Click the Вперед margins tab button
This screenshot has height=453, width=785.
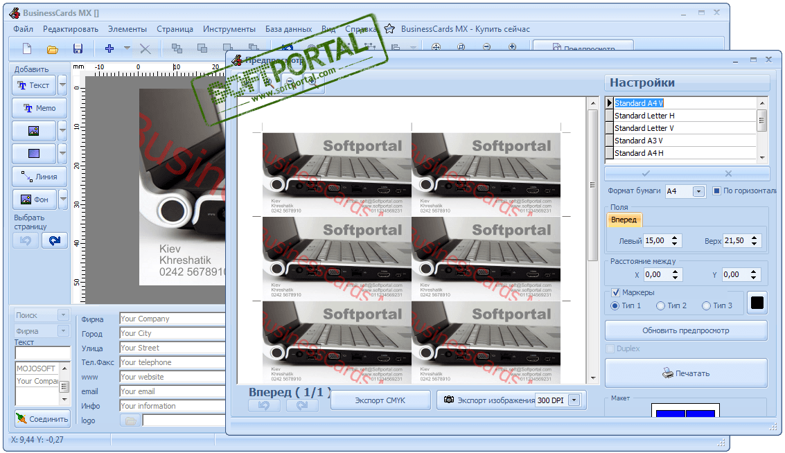[624, 220]
